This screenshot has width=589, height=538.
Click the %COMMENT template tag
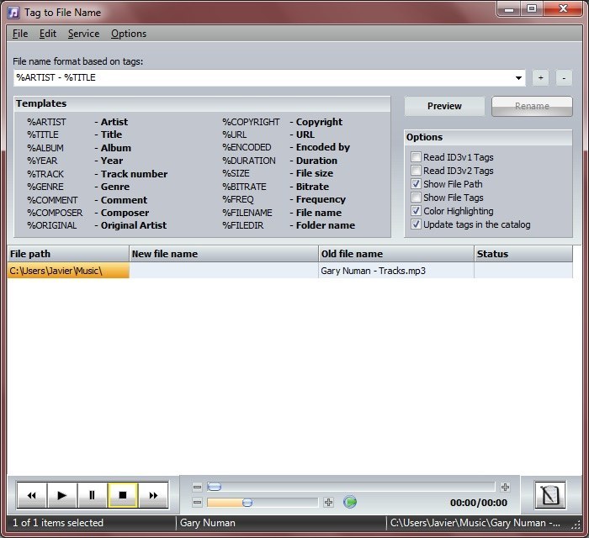(52, 200)
